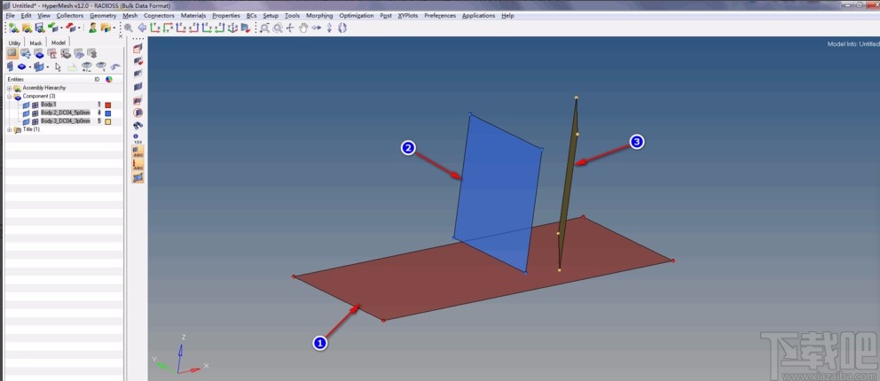Click the Entities column header

click(16, 79)
